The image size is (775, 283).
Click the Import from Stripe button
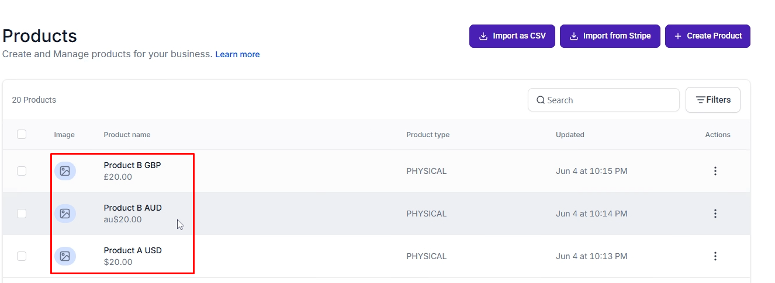[x=610, y=36]
